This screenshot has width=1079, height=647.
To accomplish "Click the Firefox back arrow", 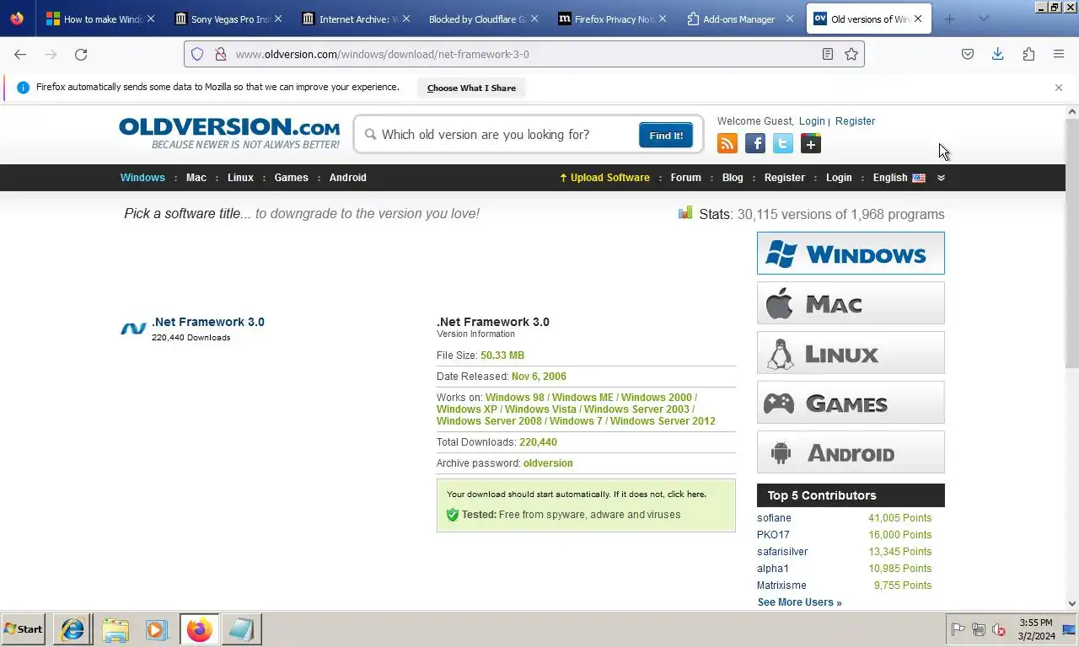I will (x=20, y=54).
